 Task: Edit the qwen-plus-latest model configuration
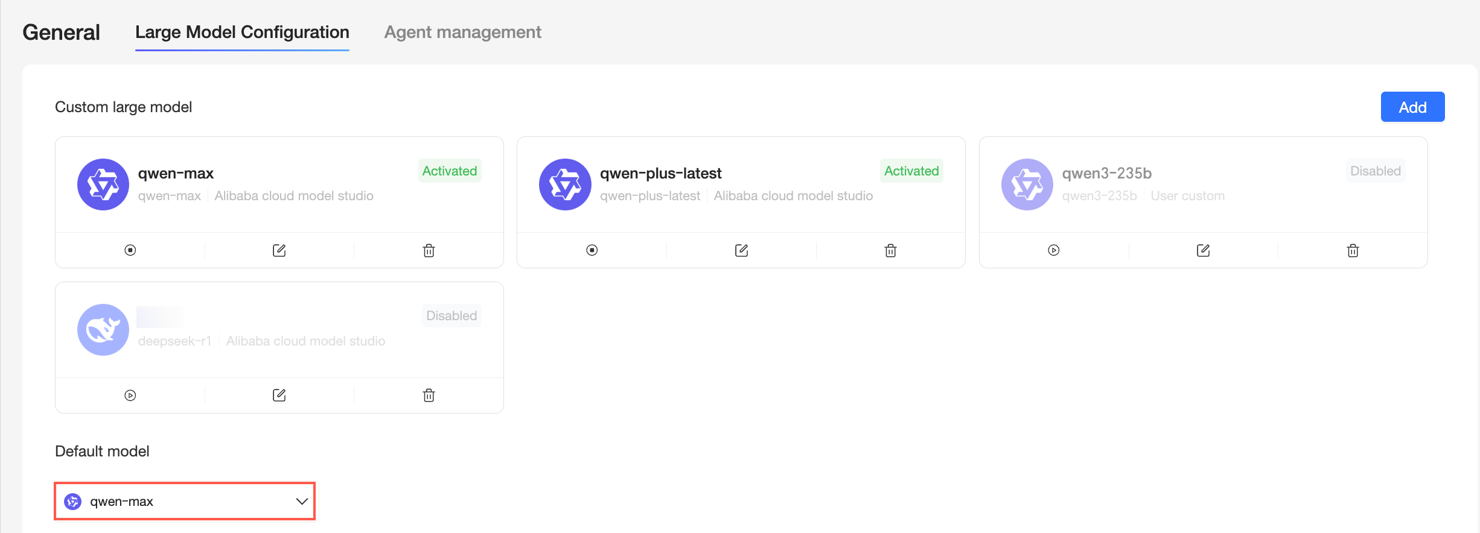(741, 250)
